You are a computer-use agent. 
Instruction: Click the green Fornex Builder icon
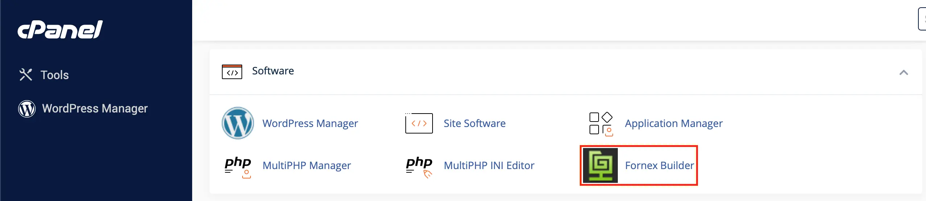coord(600,165)
